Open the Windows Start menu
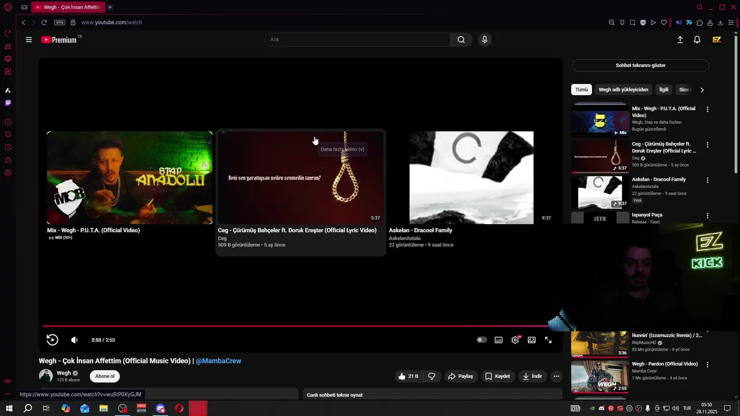740x416 pixels. tap(9, 408)
